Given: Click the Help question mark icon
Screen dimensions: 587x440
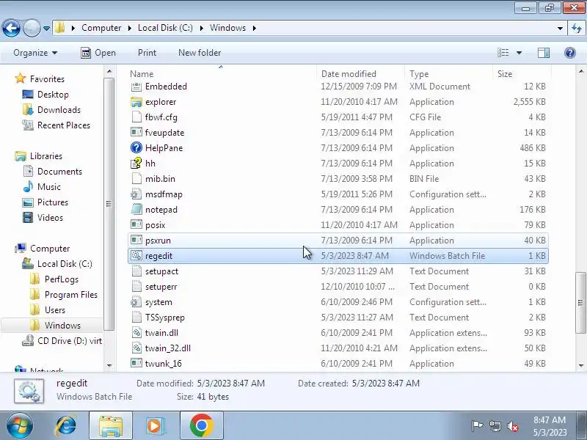Looking at the screenshot, I should 570,53.
